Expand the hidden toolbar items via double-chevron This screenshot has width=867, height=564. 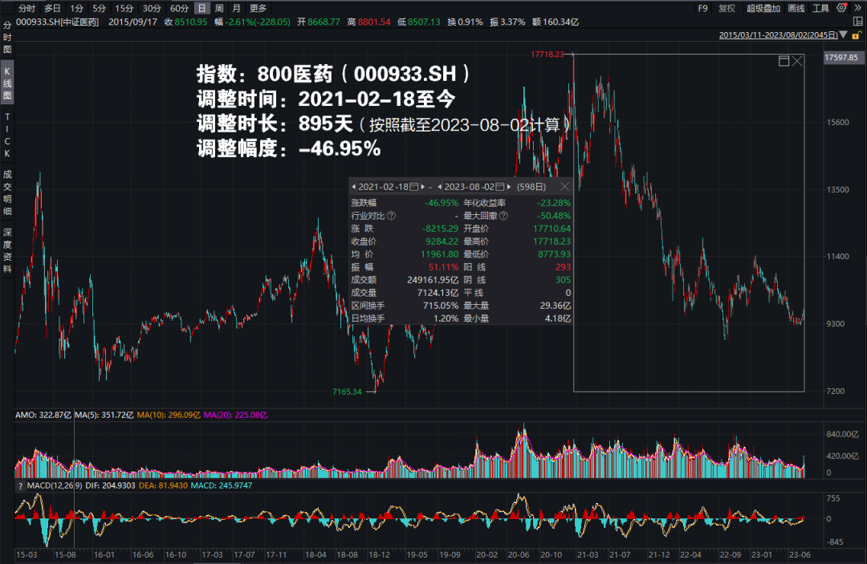point(858,7)
